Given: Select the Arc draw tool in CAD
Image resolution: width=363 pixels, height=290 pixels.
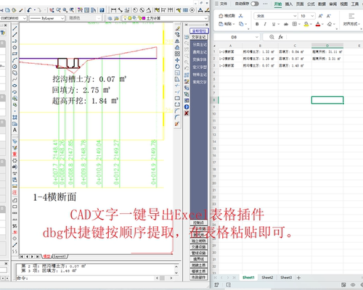Looking at the screenshot, I should point(15,60).
